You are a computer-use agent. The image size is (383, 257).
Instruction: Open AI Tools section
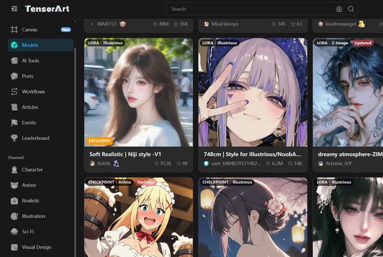[x=40, y=61]
